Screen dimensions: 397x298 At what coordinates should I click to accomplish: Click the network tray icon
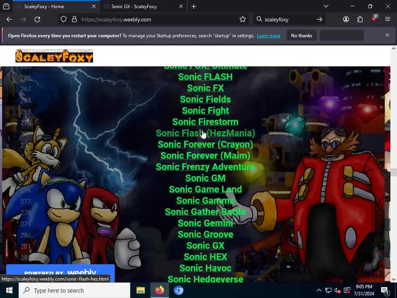(x=328, y=290)
